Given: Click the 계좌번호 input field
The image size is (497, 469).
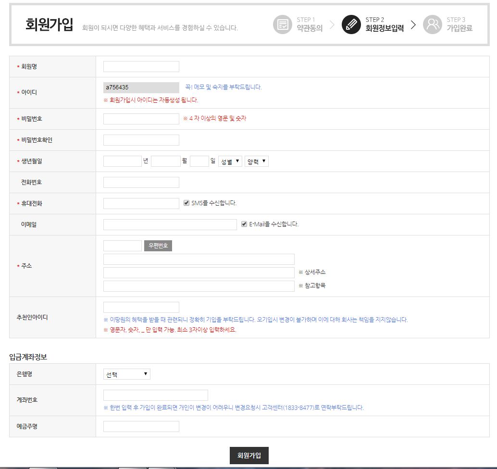Looking at the screenshot, I should click(156, 395).
